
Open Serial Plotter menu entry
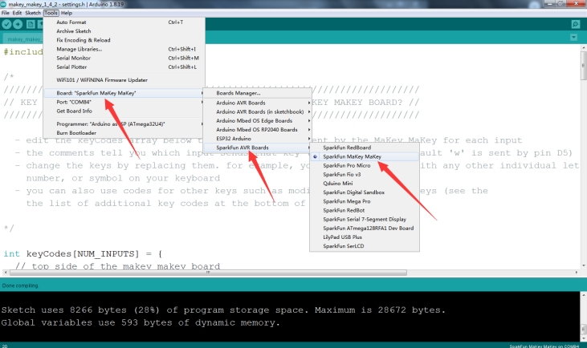pyautogui.click(x=124, y=67)
